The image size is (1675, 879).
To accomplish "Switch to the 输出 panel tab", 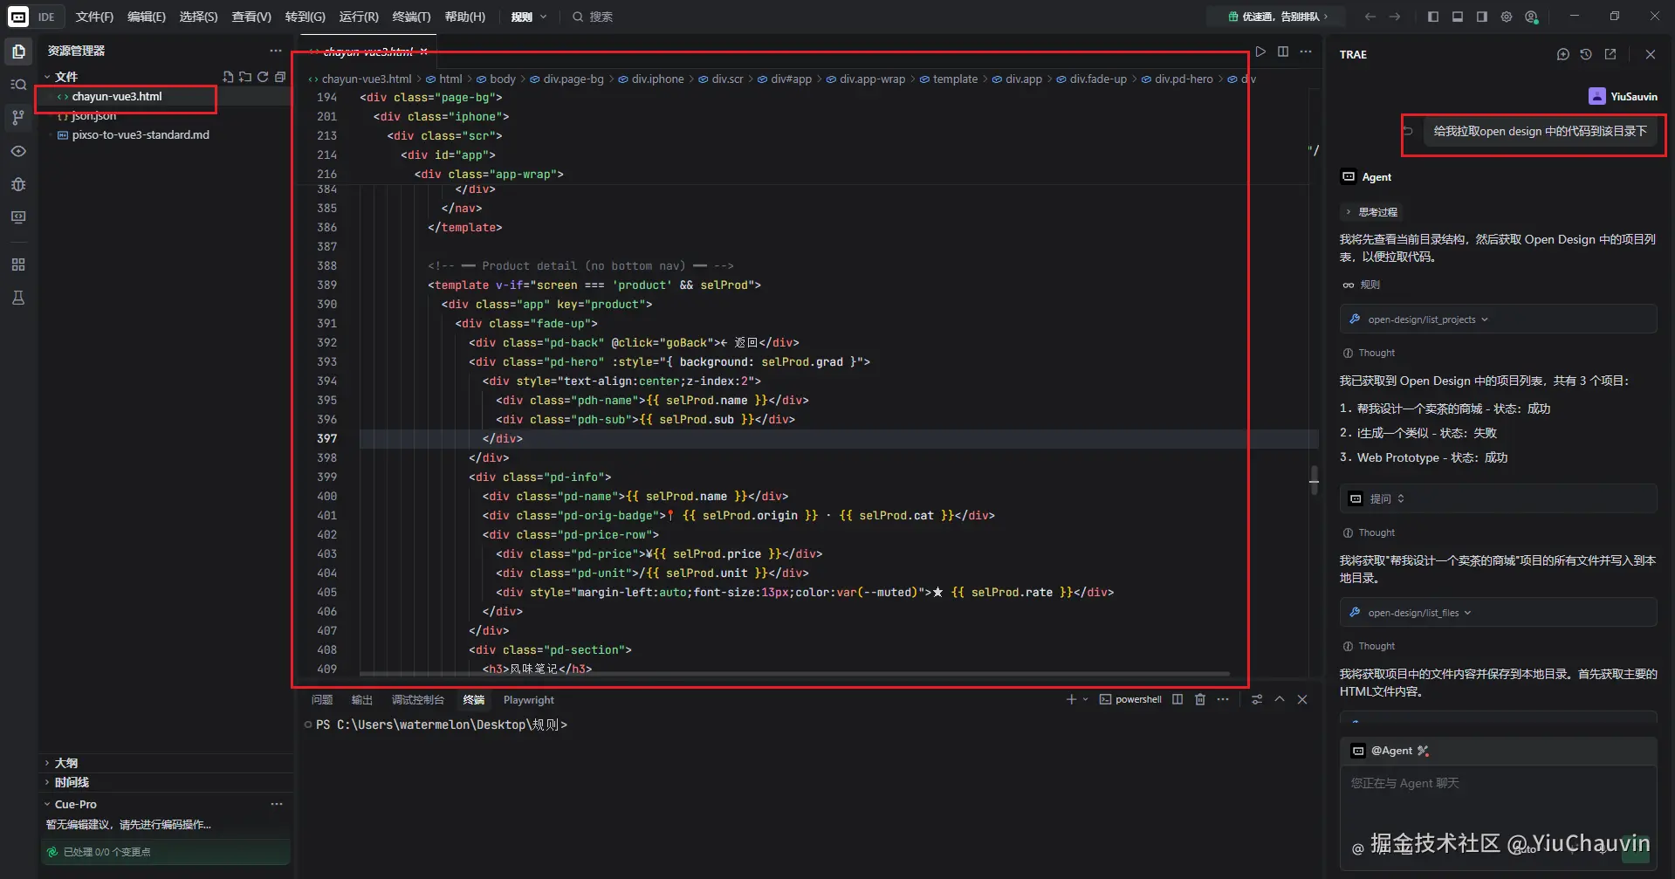I will click(361, 700).
